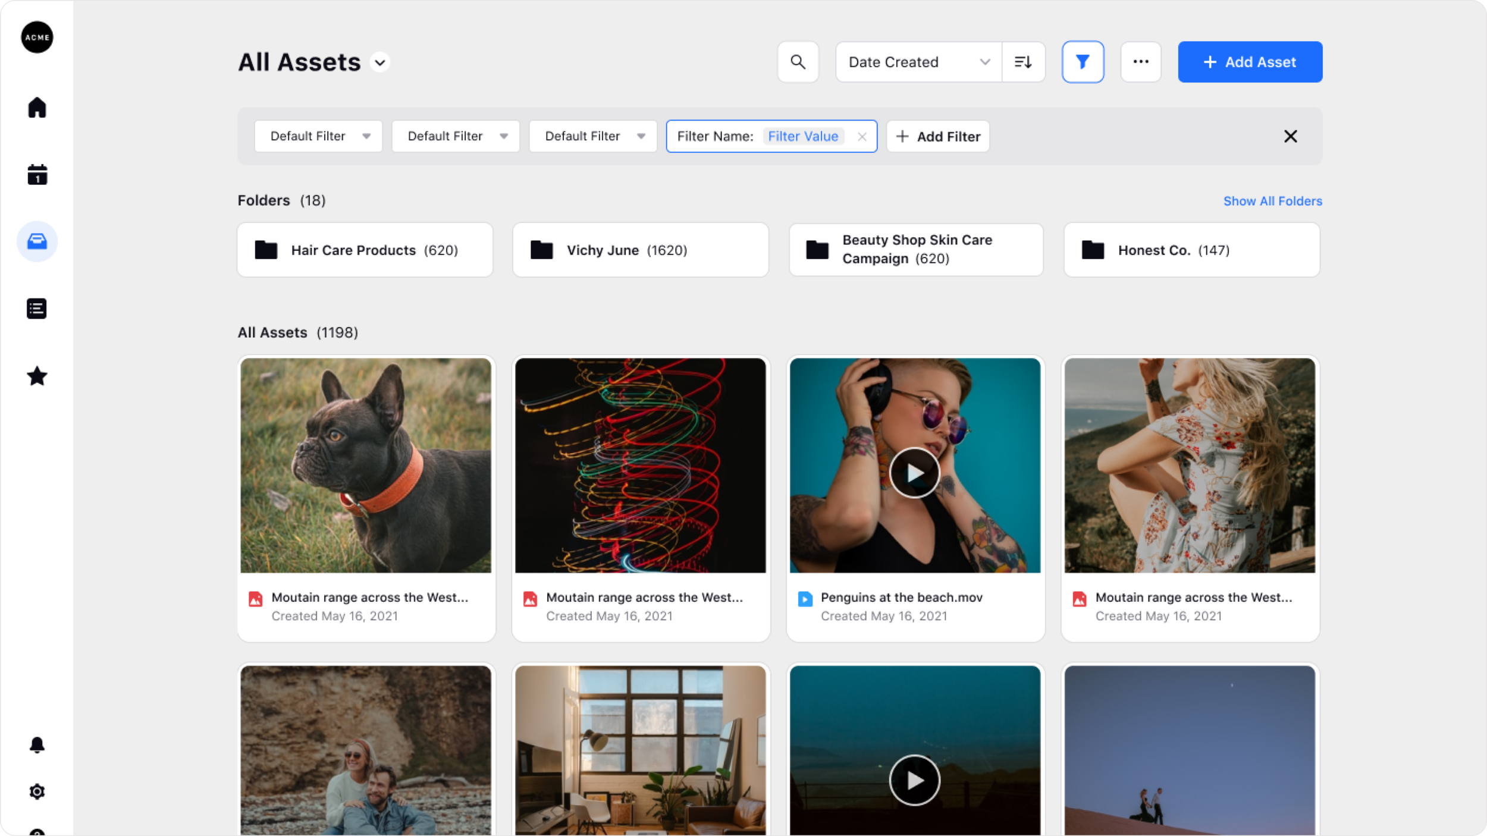Open the Date Created sort dropdown
This screenshot has height=836, width=1487.
click(x=918, y=62)
